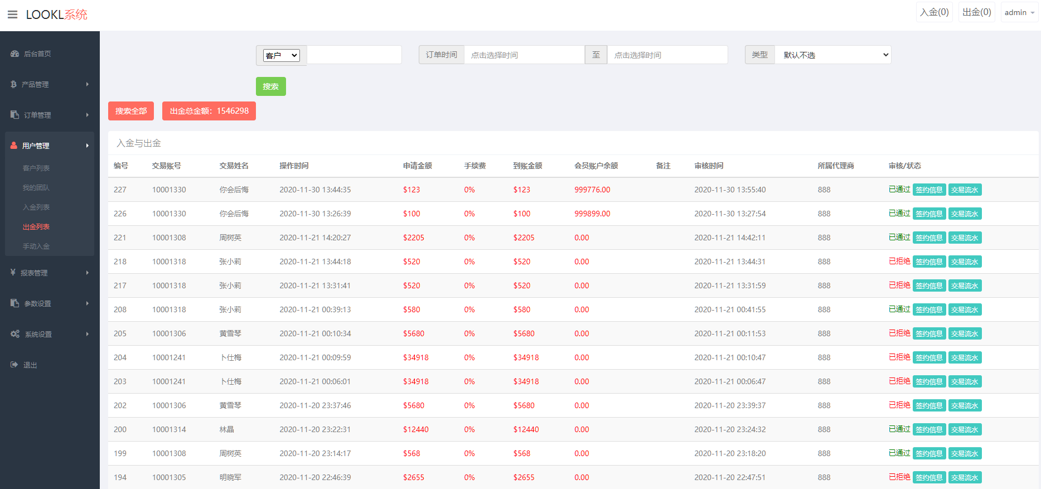Click the red 搜索全部 button
The height and width of the screenshot is (489, 1041).
tap(131, 111)
